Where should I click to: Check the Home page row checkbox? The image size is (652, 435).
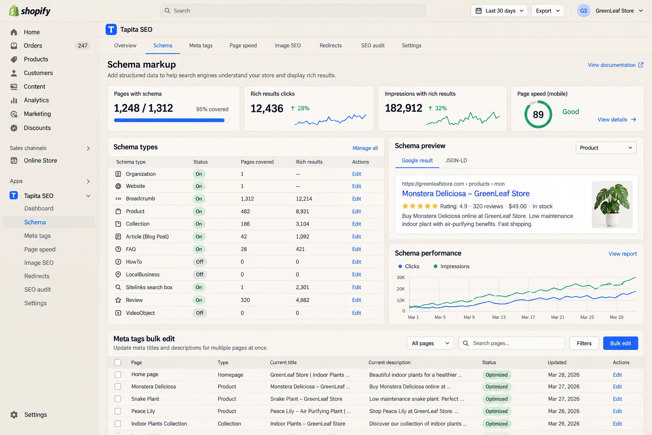click(118, 374)
